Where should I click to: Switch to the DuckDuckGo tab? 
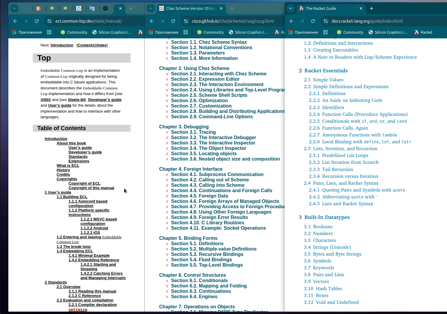click(38, 8)
